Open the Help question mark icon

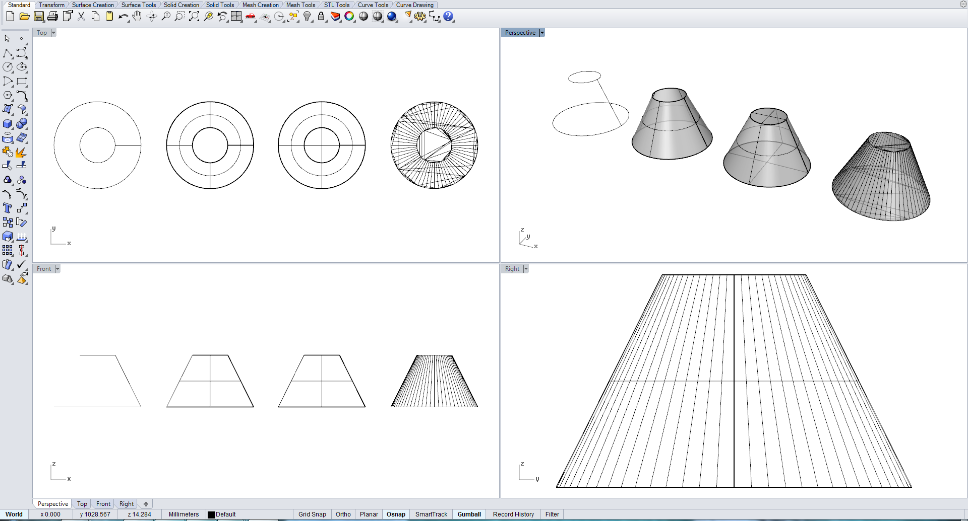click(x=448, y=17)
